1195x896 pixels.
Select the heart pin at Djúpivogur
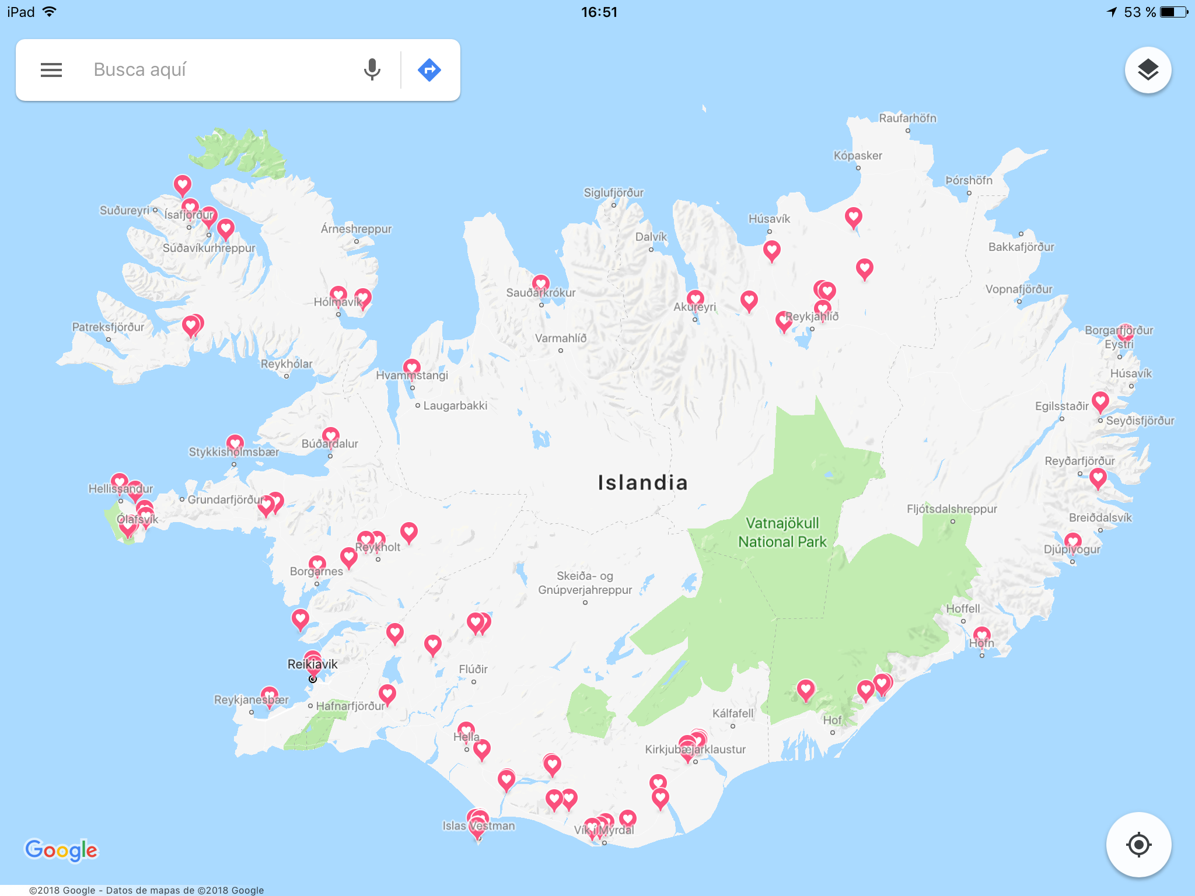coord(1073,542)
